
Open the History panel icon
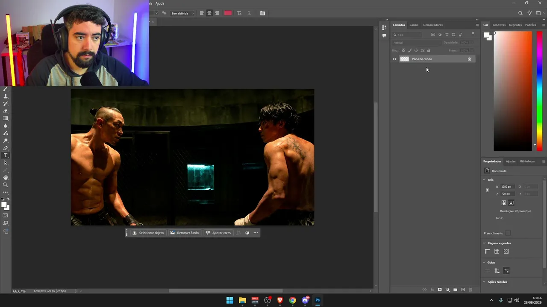click(x=384, y=28)
